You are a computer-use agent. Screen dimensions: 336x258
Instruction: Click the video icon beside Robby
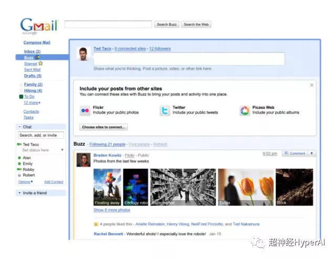pos(19,169)
